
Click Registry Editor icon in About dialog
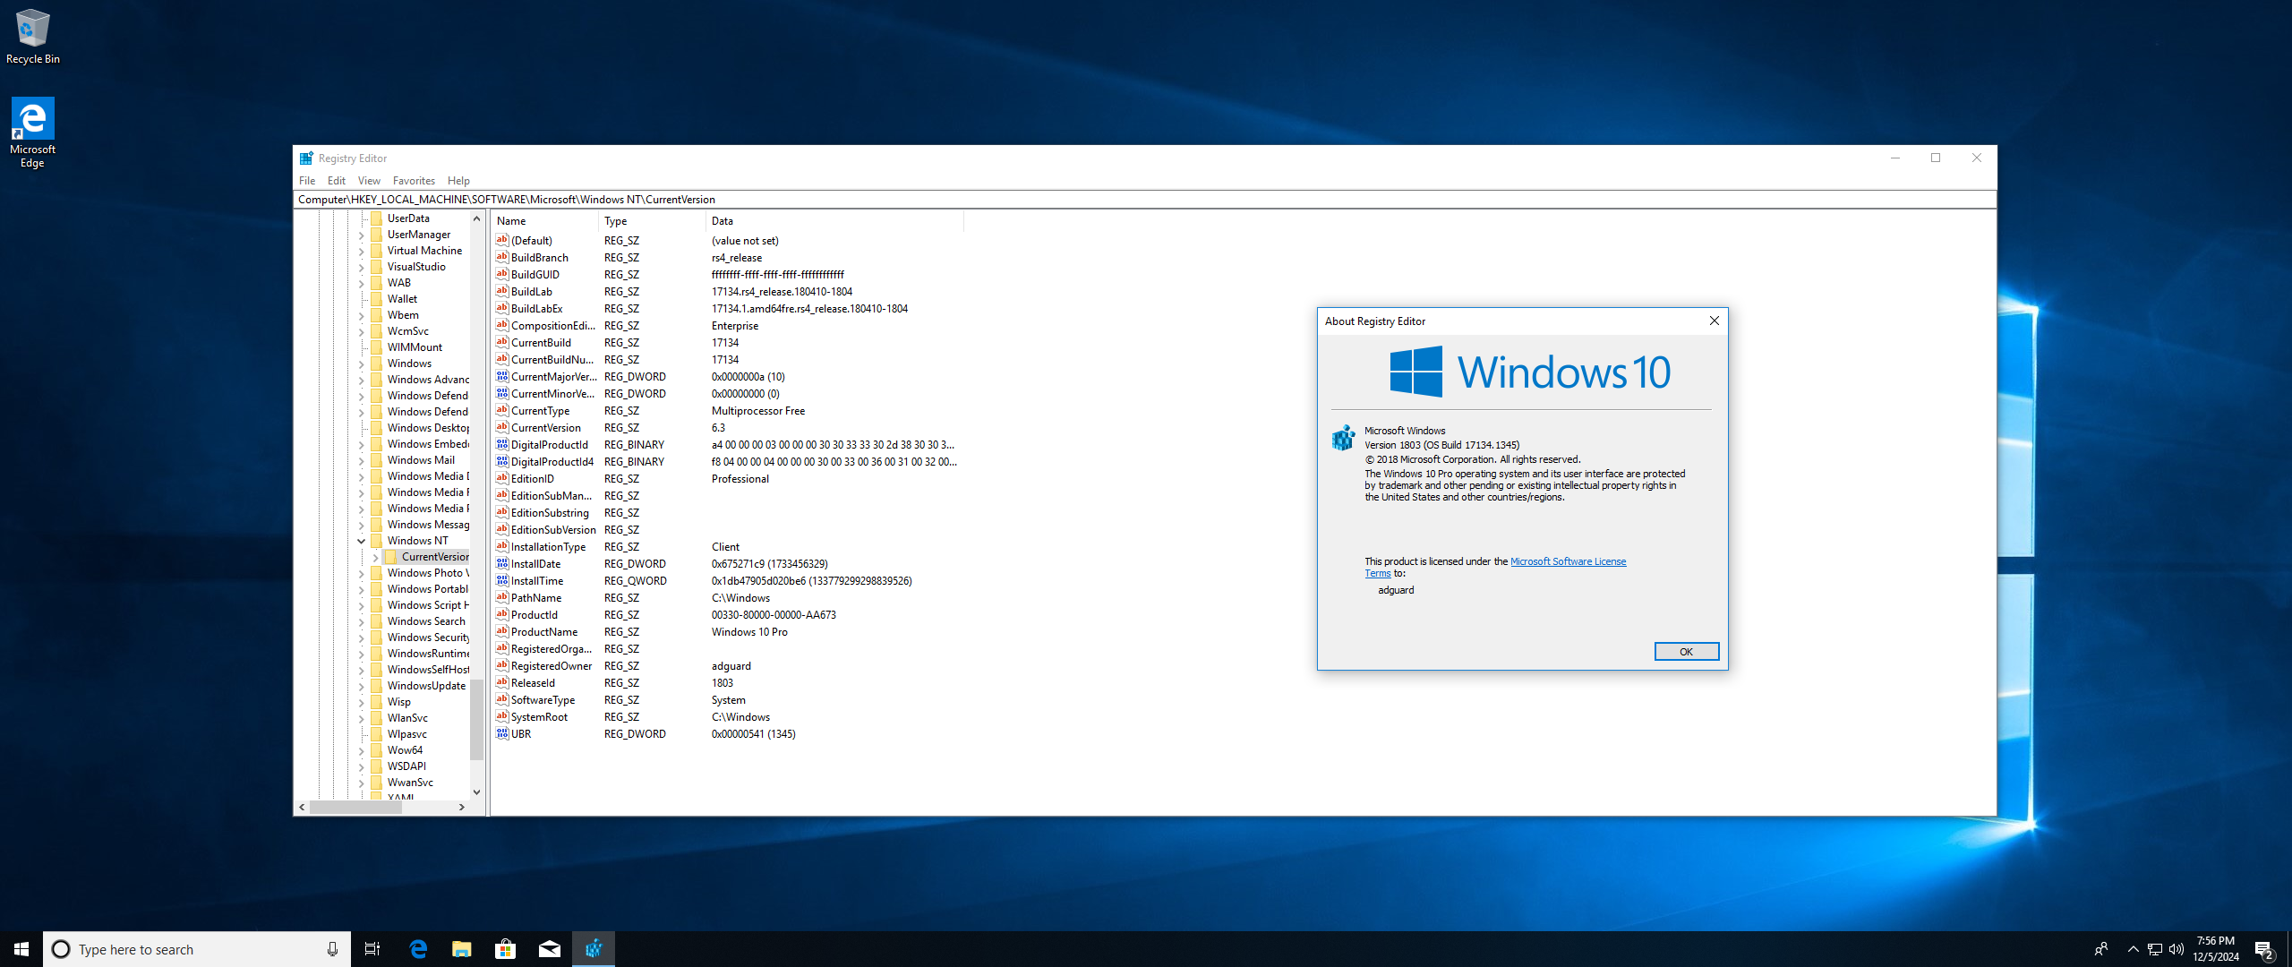1343,438
